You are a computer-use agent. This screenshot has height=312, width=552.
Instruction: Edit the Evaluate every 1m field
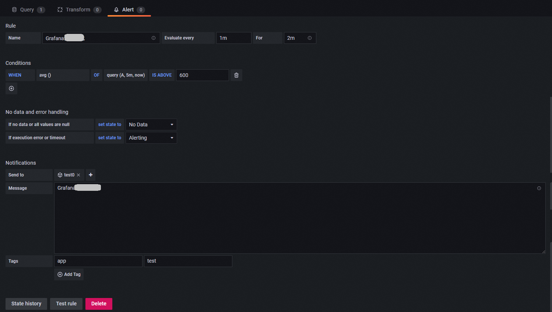pyautogui.click(x=233, y=38)
